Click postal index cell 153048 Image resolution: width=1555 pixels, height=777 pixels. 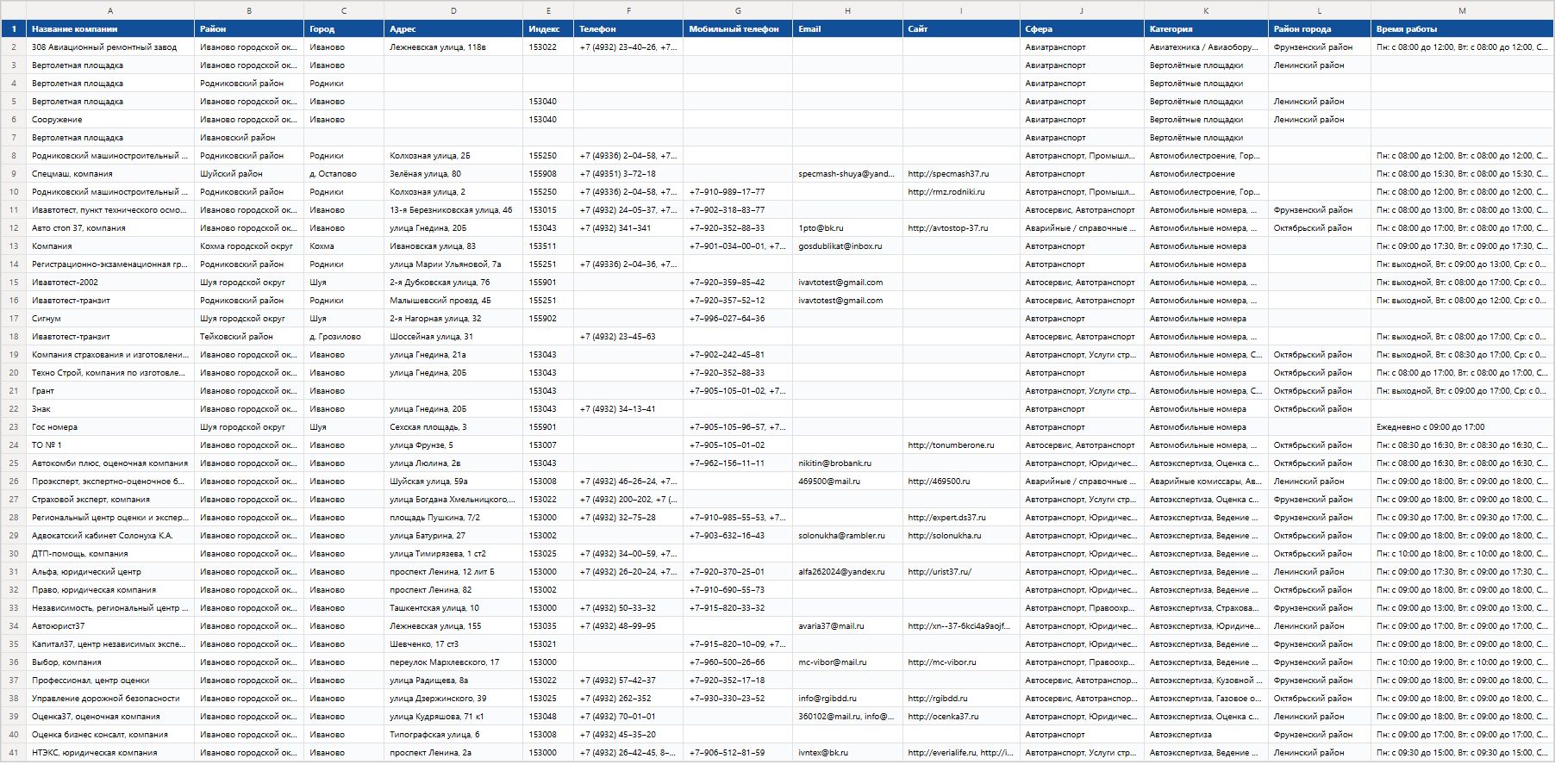pos(548,717)
